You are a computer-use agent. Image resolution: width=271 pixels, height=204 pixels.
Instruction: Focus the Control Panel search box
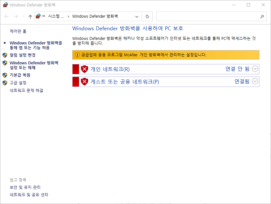point(212,16)
